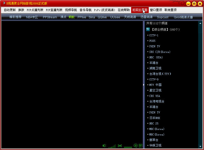Screen dimensions: 204x150
Task: Switch to 沸点 tab
Action: pos(63,17)
